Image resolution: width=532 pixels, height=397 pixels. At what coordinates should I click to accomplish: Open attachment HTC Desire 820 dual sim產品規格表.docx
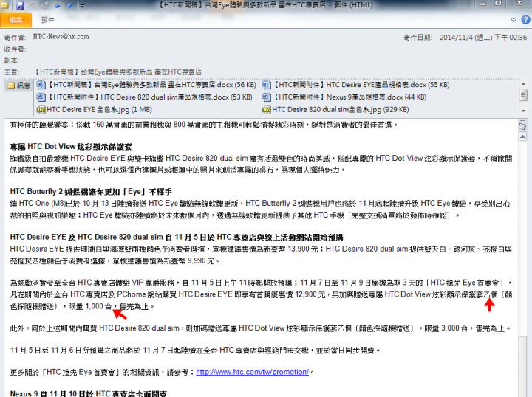pos(145,97)
